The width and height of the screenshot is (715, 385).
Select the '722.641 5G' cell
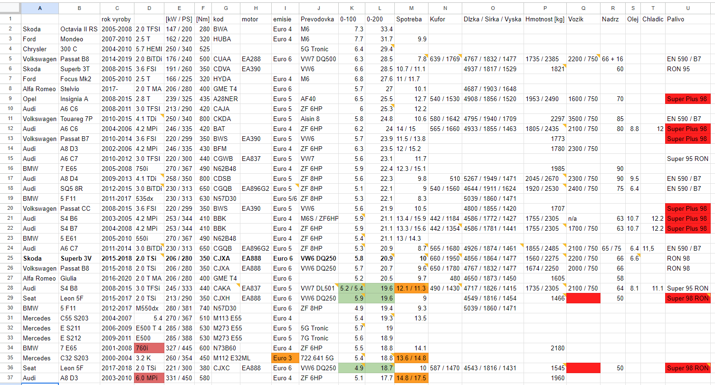pyautogui.click(x=319, y=358)
